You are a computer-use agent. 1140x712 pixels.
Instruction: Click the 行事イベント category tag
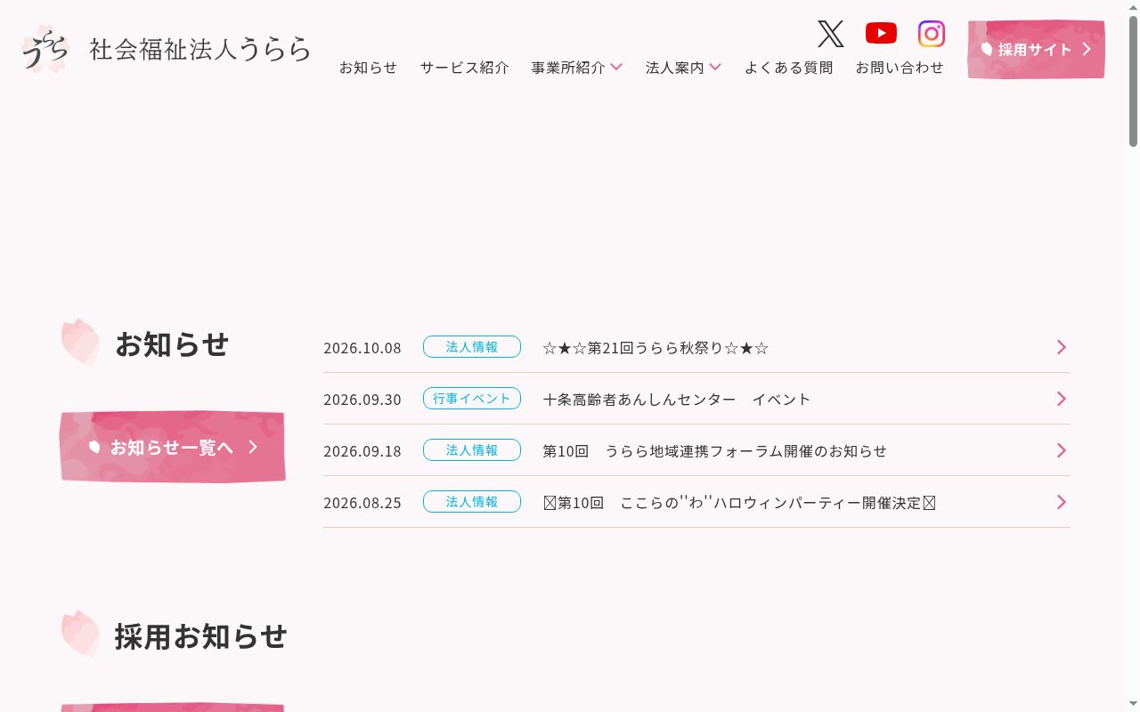tap(472, 399)
